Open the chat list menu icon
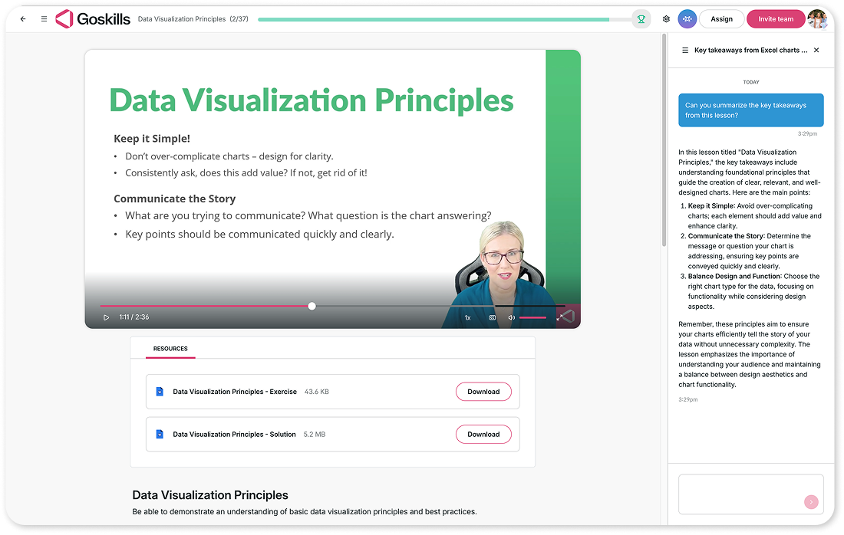Viewport: 844px width, 535px height. click(x=685, y=50)
